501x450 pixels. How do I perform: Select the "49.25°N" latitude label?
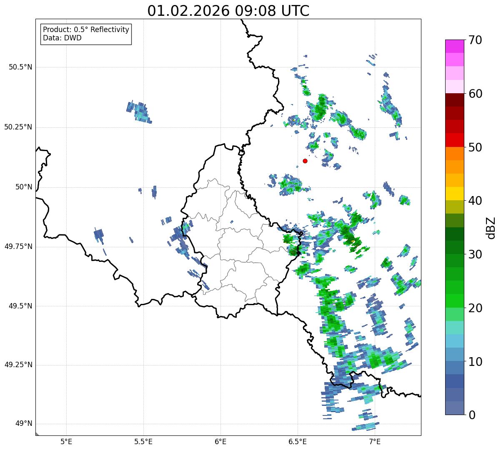click(x=18, y=365)
